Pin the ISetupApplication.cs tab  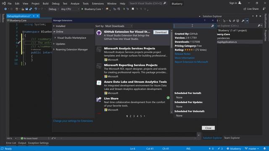pyautogui.click(x=34, y=16)
